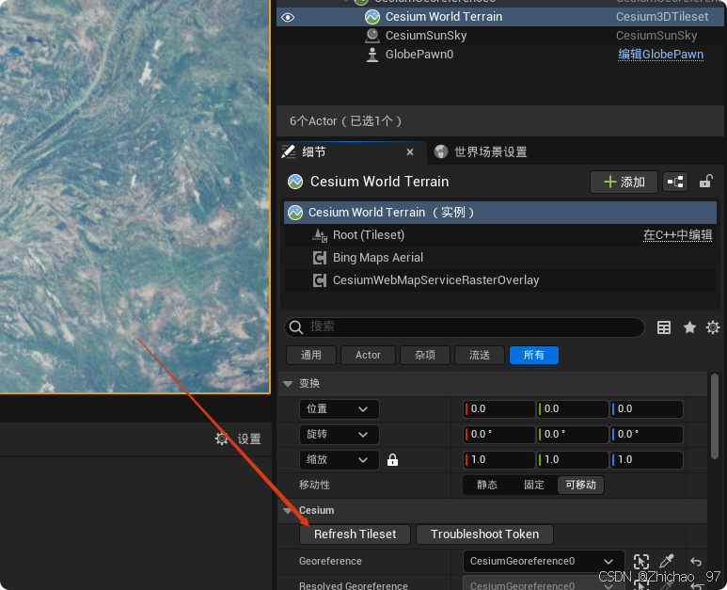Image resolution: width=727 pixels, height=590 pixels.
Task: Open the 旋转 dropdown
Action: click(339, 435)
